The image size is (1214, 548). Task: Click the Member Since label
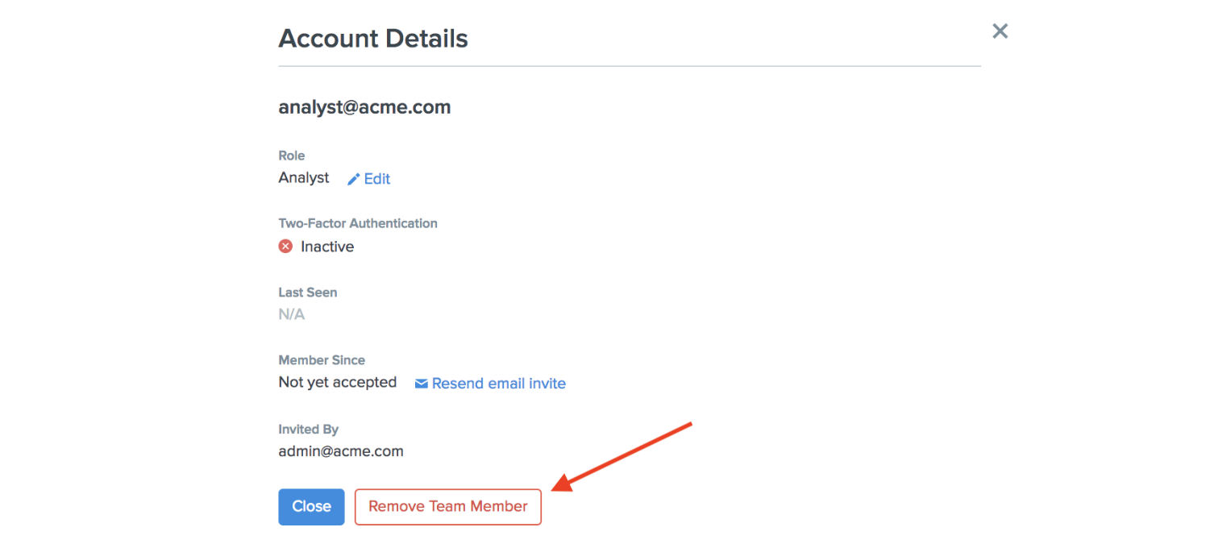[x=322, y=360]
